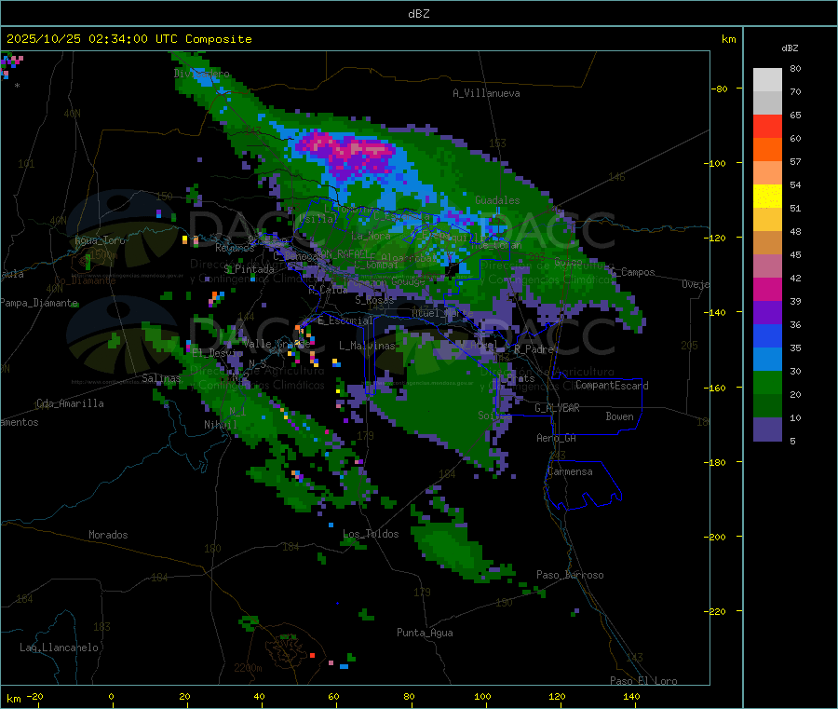838x709 pixels.
Task: Click the 2025/10/25 02:34:00 UTC Composite timestamp
Action: click(128, 39)
